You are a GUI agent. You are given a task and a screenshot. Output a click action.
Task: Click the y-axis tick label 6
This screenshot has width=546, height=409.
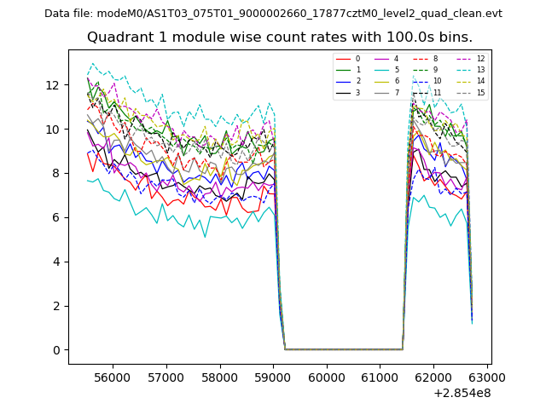click(x=56, y=217)
